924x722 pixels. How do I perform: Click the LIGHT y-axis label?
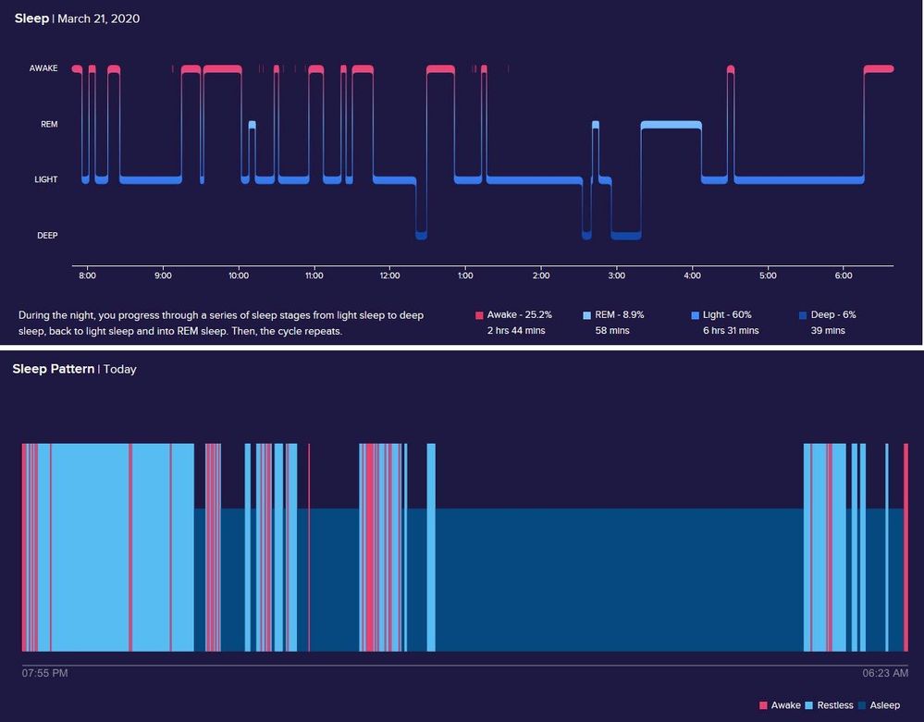pos(46,179)
